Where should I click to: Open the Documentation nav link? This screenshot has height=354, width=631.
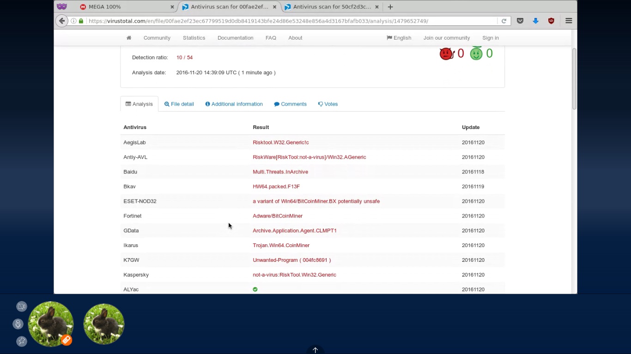pyautogui.click(x=235, y=38)
